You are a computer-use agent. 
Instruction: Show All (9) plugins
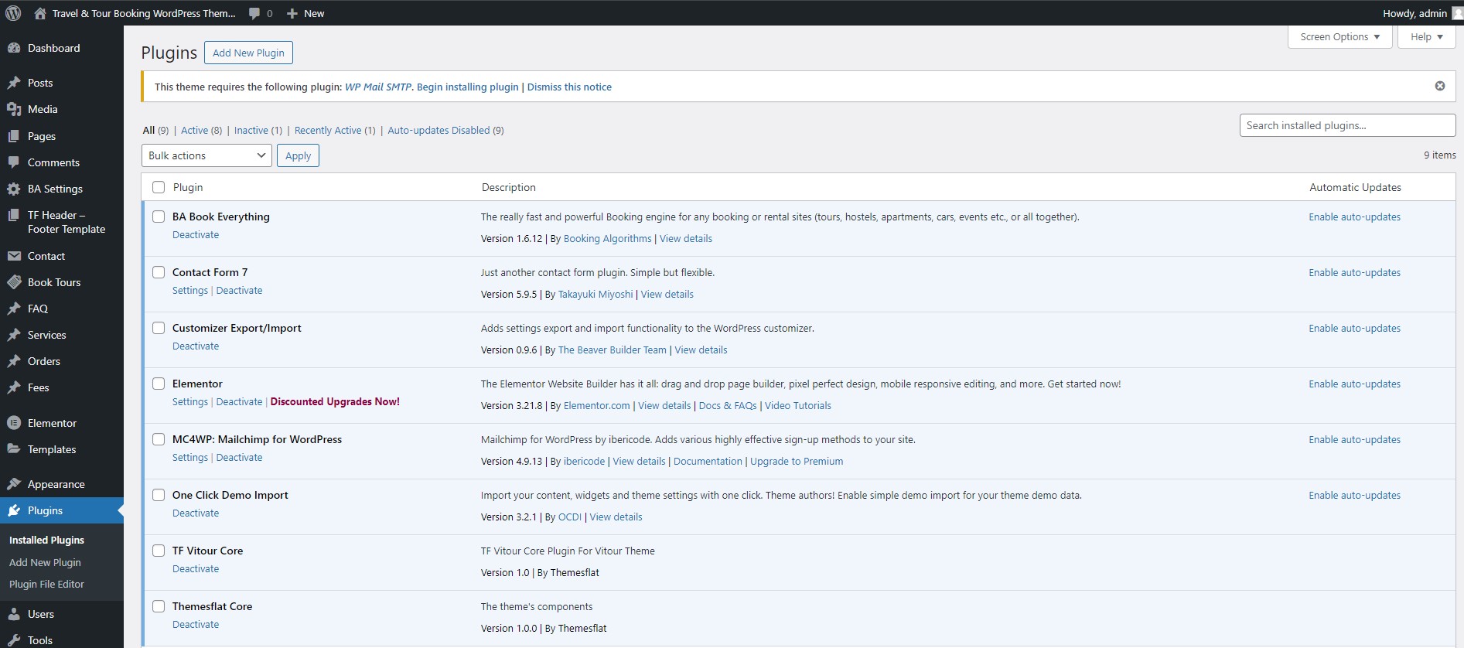click(x=155, y=130)
